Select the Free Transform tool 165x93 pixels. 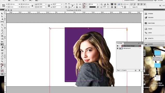(2, 44)
